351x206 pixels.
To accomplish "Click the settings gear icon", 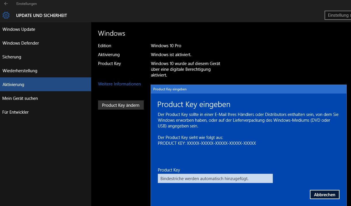I will 6,15.
